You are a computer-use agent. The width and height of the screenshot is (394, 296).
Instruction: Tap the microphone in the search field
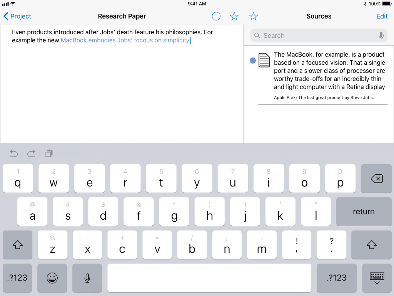point(381,35)
